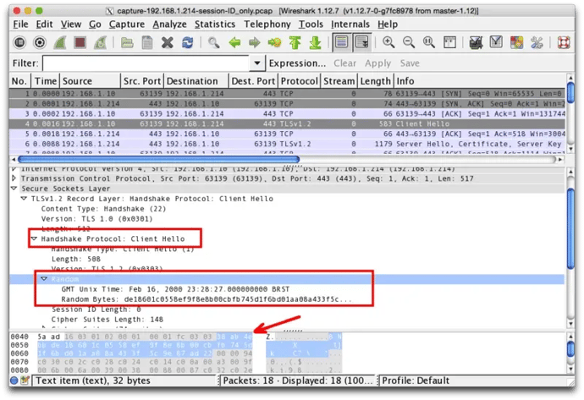Jump to first packet with the up-arrow icon
The height and width of the screenshot is (400, 584).
pyautogui.click(x=295, y=42)
